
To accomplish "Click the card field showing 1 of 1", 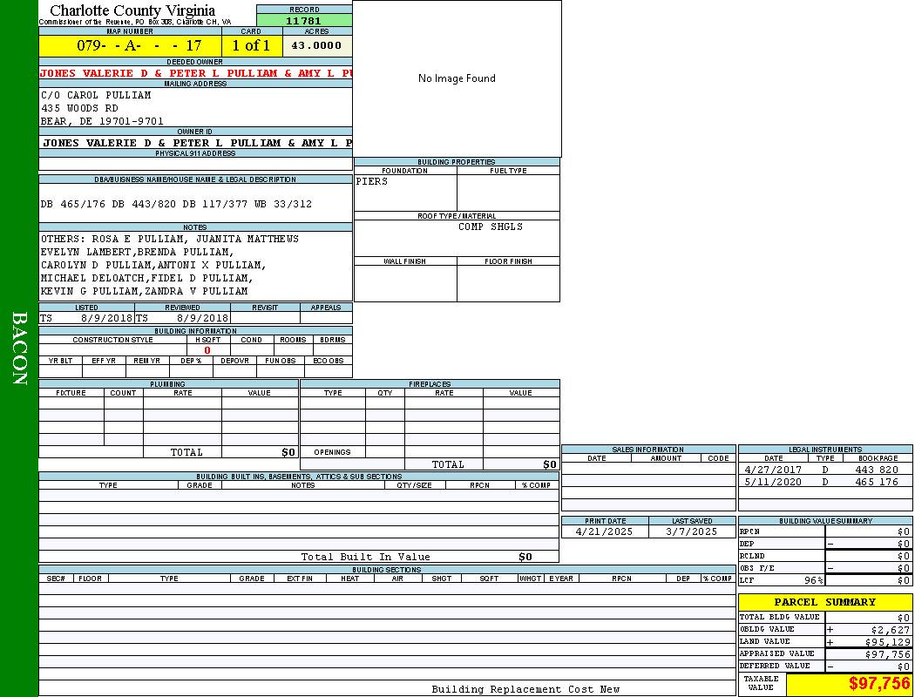I will click(x=251, y=45).
